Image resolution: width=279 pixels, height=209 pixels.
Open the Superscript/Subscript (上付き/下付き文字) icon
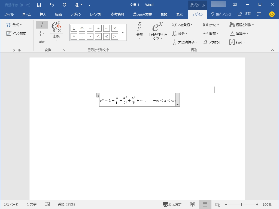[157, 31]
